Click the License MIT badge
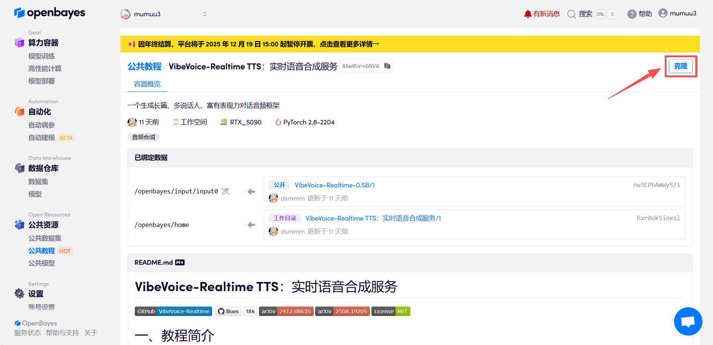The height and width of the screenshot is (345, 713). [x=391, y=311]
